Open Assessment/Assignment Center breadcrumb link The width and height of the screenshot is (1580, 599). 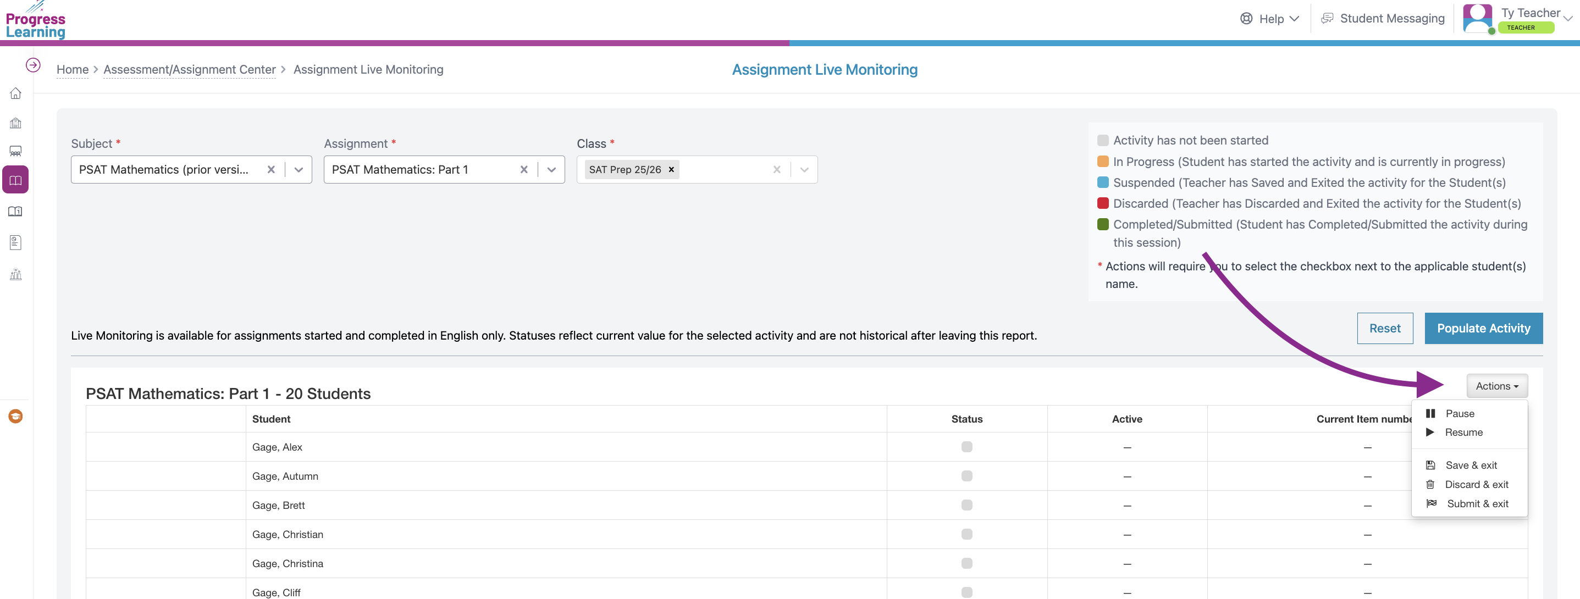tap(190, 69)
